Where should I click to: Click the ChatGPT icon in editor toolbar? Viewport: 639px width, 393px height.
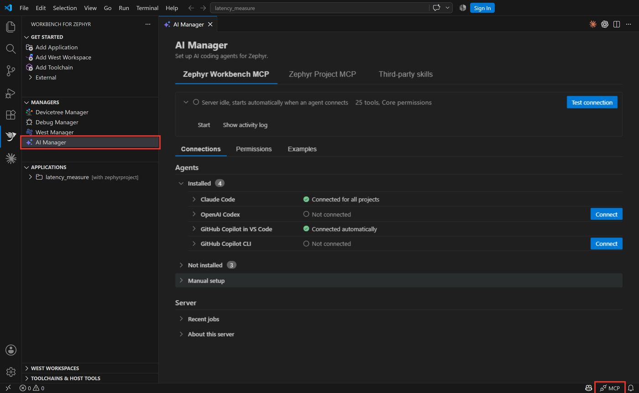(x=605, y=24)
